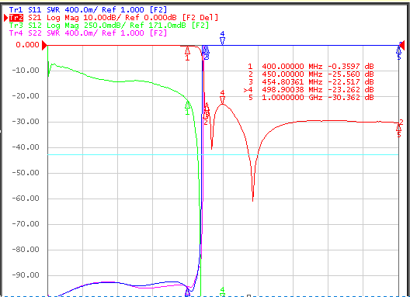
Task: Click marker 2 readout row 450.00000 MHz
Action: [x=311, y=74]
